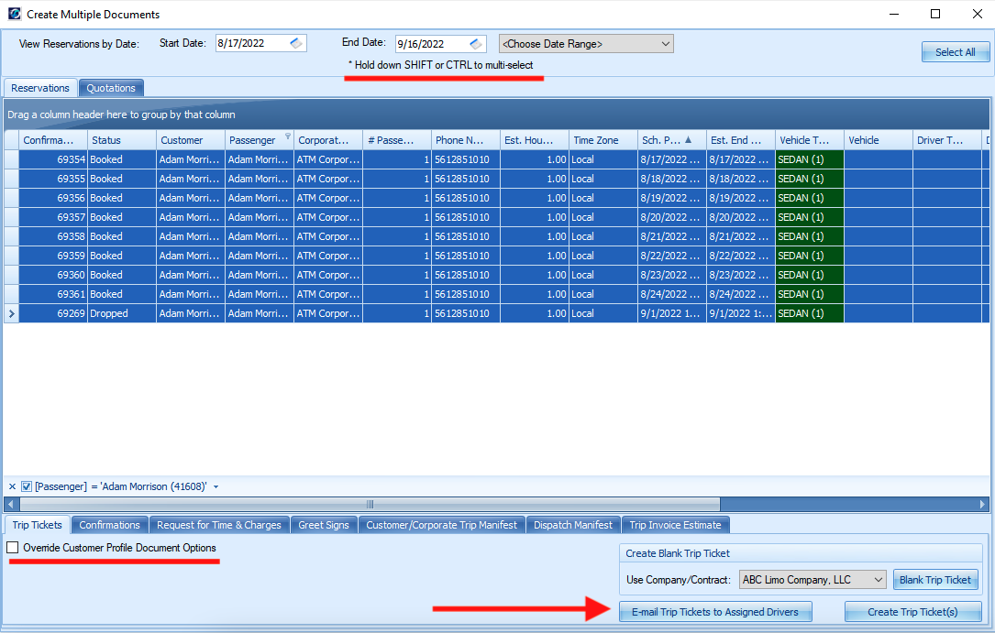Viewport: 995px width, 633px height.
Task: Click the scrollbar left arrow
Action: point(10,505)
